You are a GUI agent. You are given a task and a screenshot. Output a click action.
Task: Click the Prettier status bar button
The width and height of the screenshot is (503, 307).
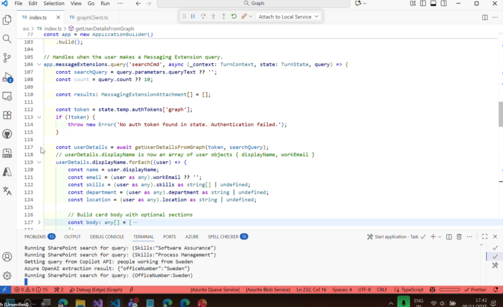coord(475,290)
